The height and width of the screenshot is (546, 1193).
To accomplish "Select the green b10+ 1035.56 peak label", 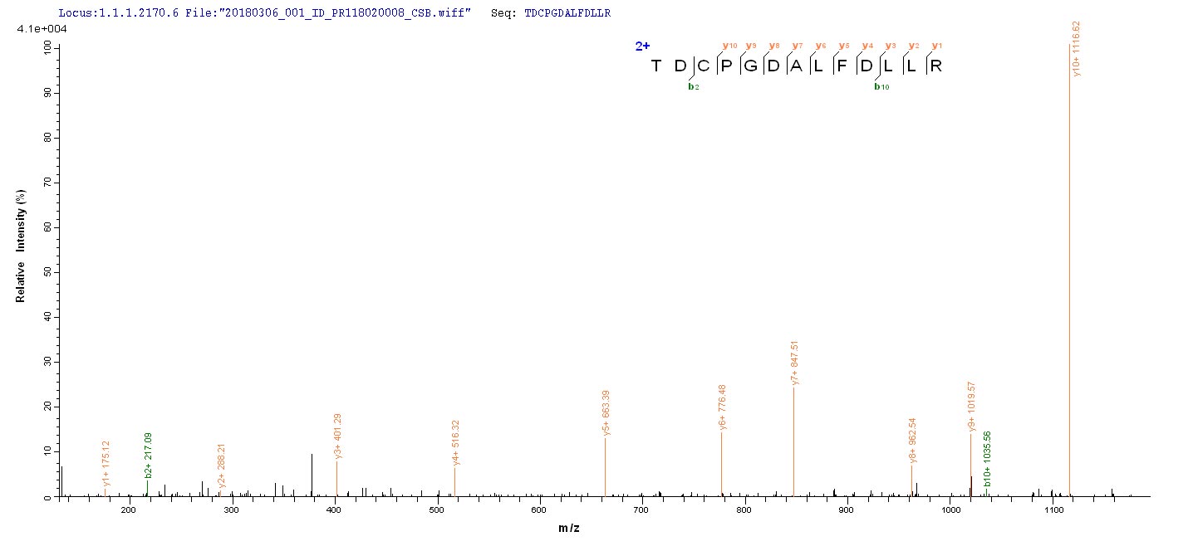I will 988,459.
